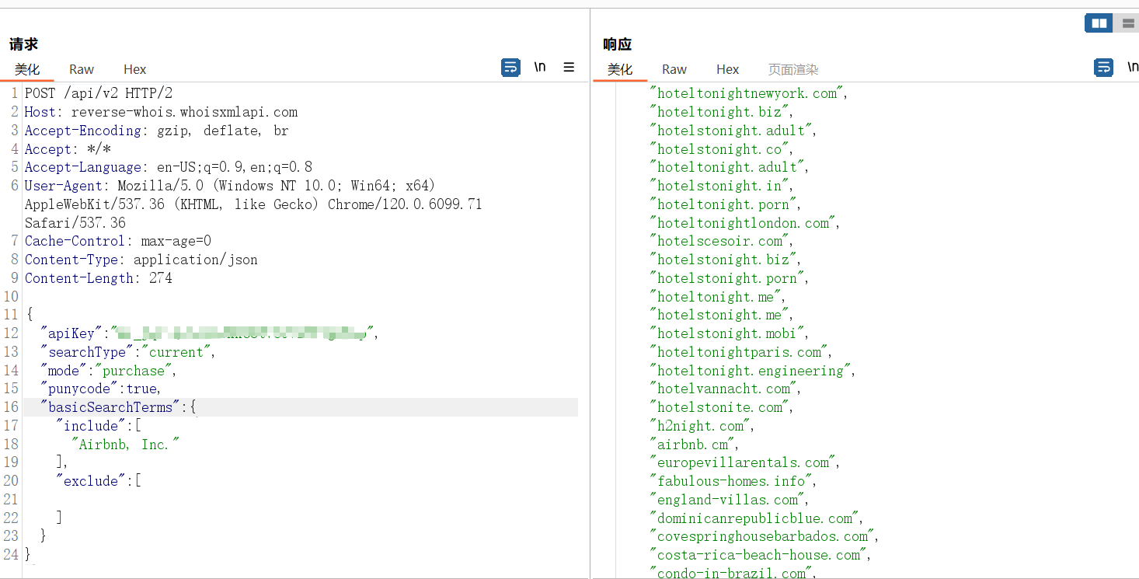This screenshot has height=579, width=1139.
Task: Open the 页面渲染 response tab
Action: 793,69
